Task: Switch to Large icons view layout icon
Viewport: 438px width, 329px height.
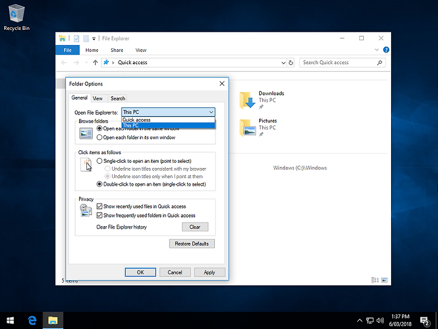Action: 384,280
